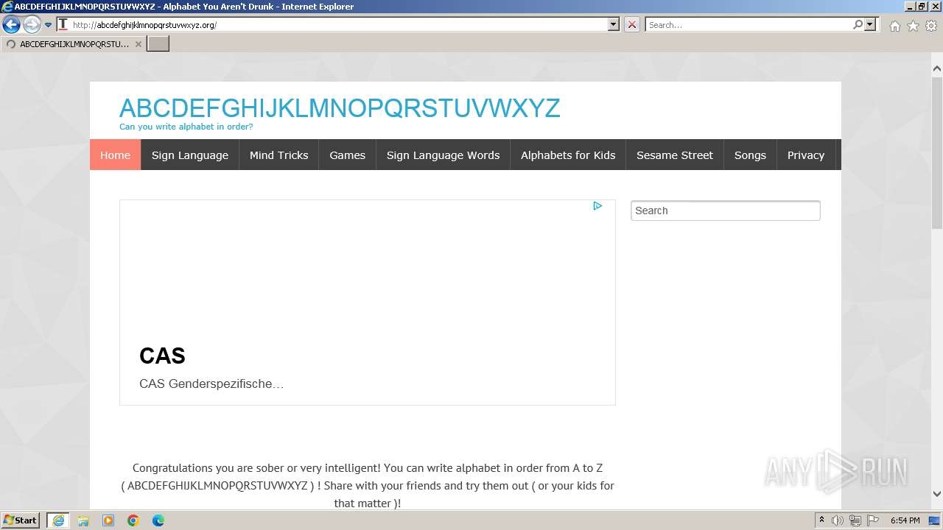Close the current browser tab
This screenshot has width=943, height=530.
point(138,44)
